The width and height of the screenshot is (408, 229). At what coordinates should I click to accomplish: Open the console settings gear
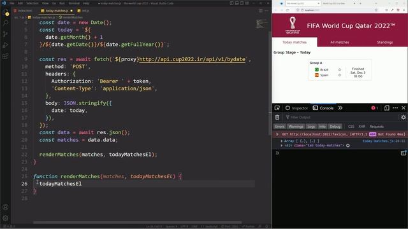tap(404, 117)
